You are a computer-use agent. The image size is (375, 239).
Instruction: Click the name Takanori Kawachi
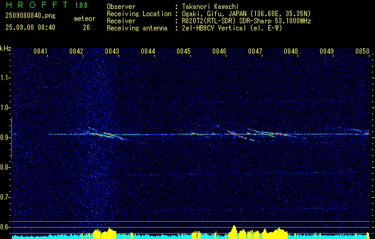[209, 7]
